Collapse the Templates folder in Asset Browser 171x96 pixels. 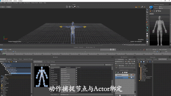[x=138, y=67]
